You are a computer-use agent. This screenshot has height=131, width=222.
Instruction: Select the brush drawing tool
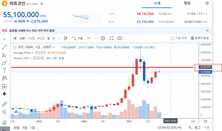coord(4,63)
